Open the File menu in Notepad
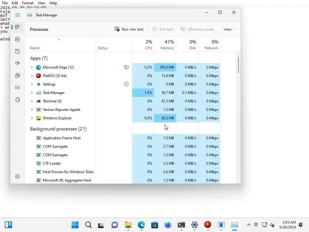 click(5, 3)
